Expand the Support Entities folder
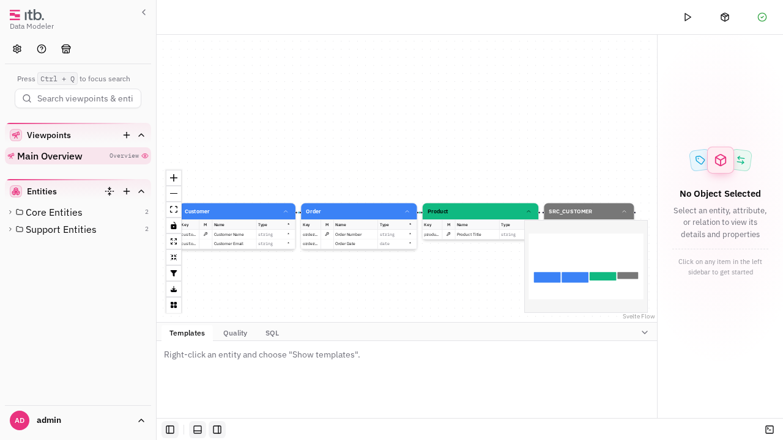This screenshot has width=783, height=440. tap(10, 229)
